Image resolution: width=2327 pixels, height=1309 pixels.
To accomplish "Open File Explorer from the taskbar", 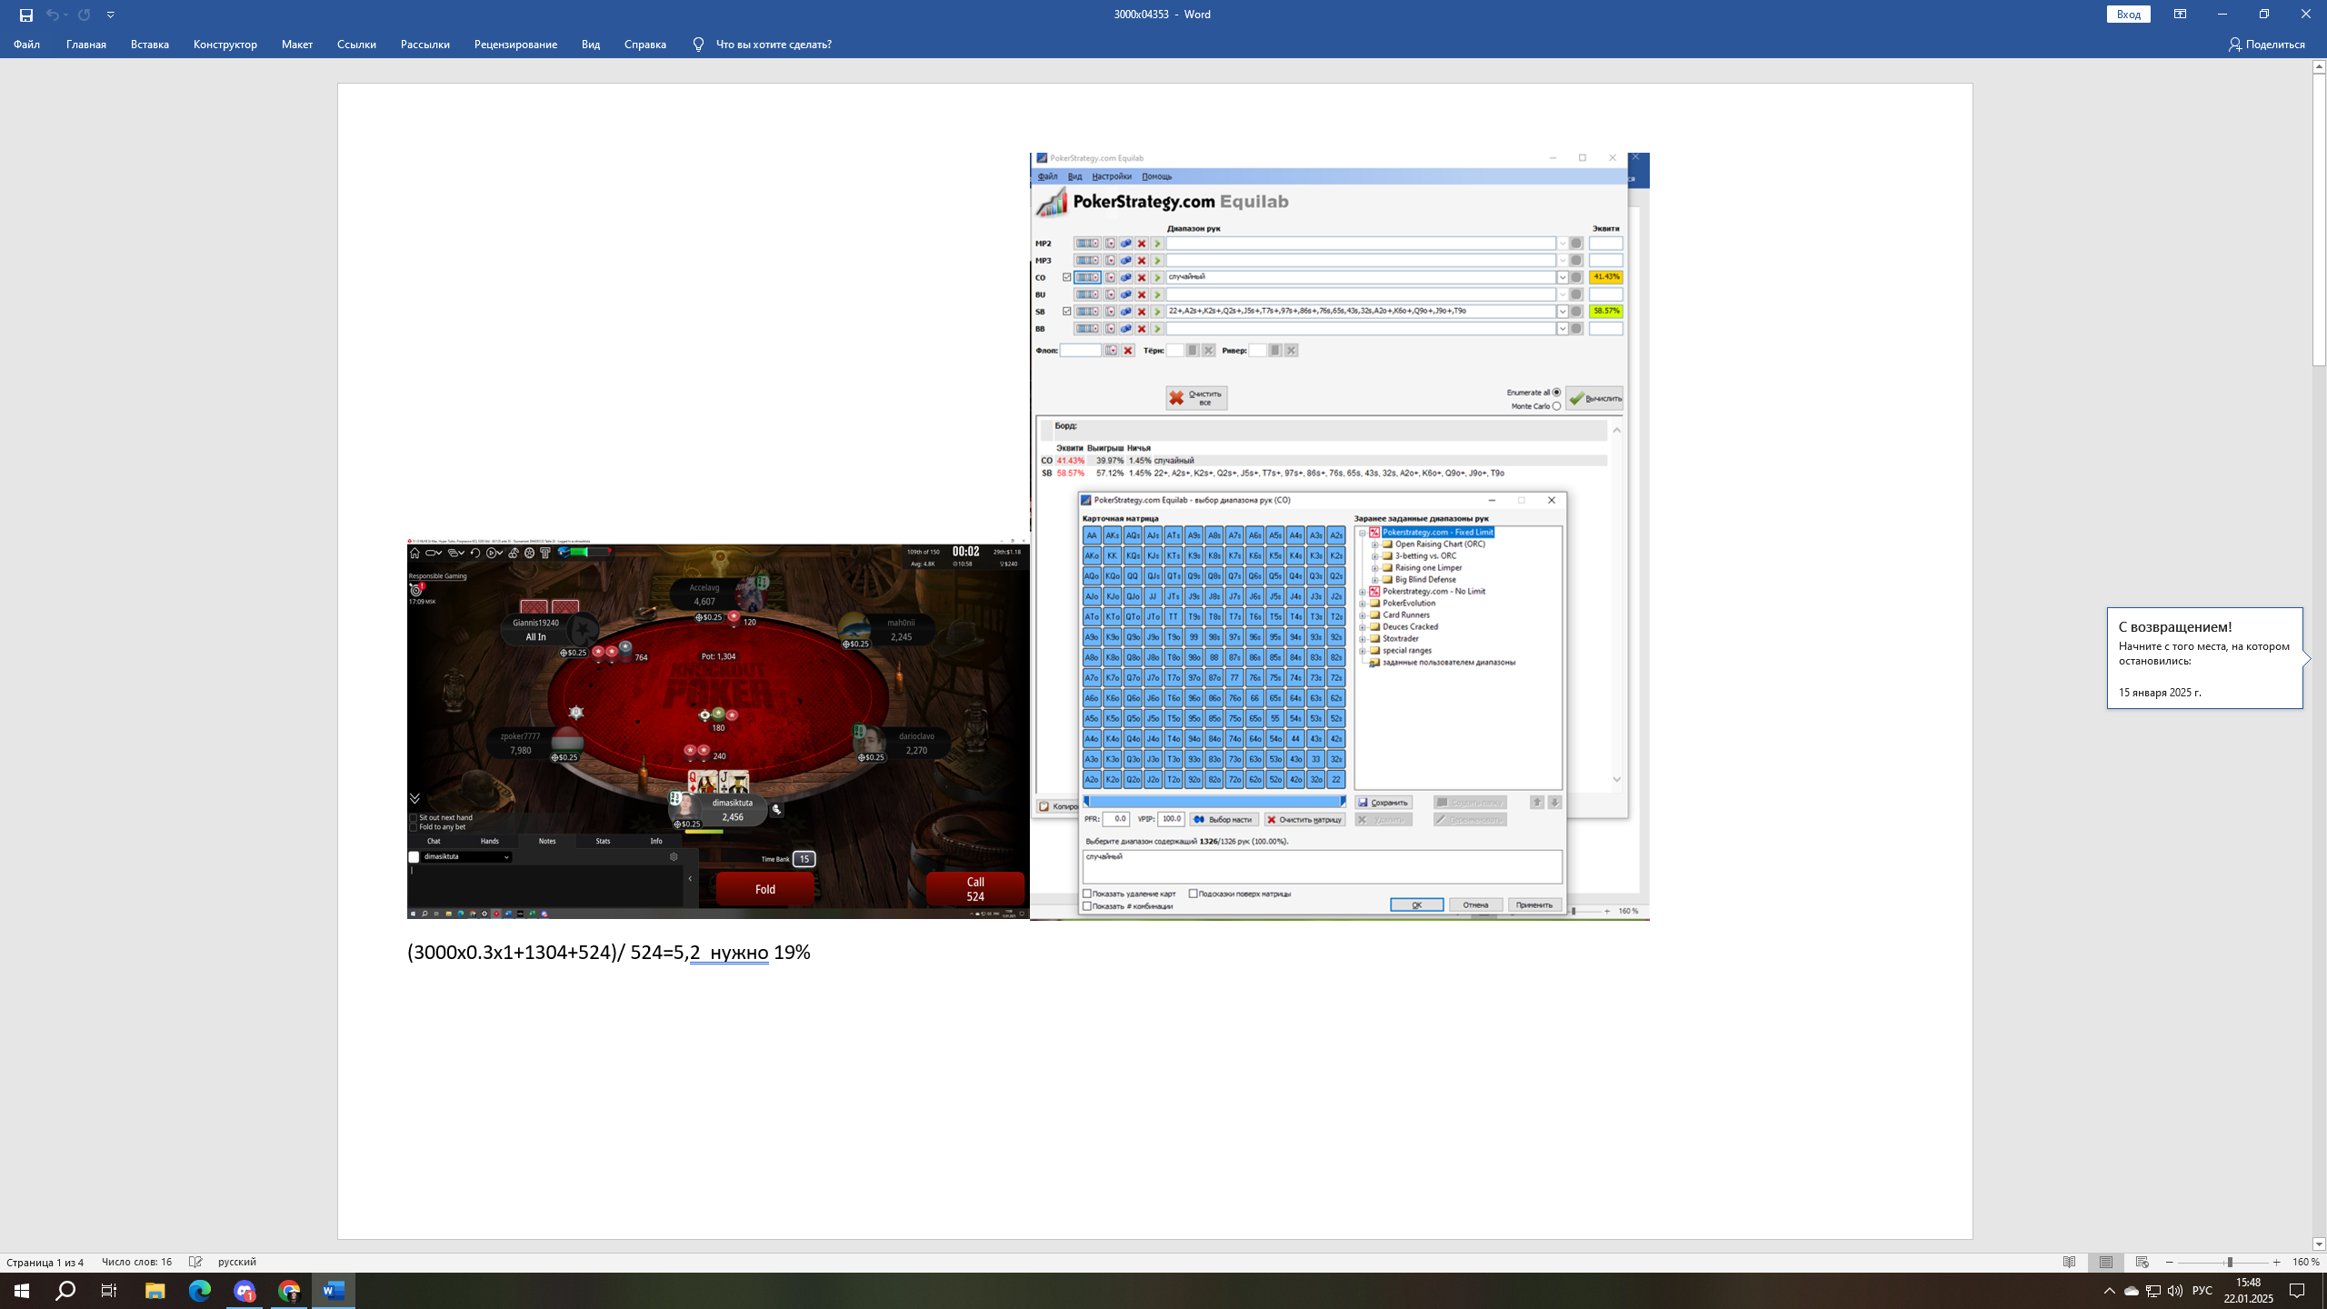I will pos(155,1291).
